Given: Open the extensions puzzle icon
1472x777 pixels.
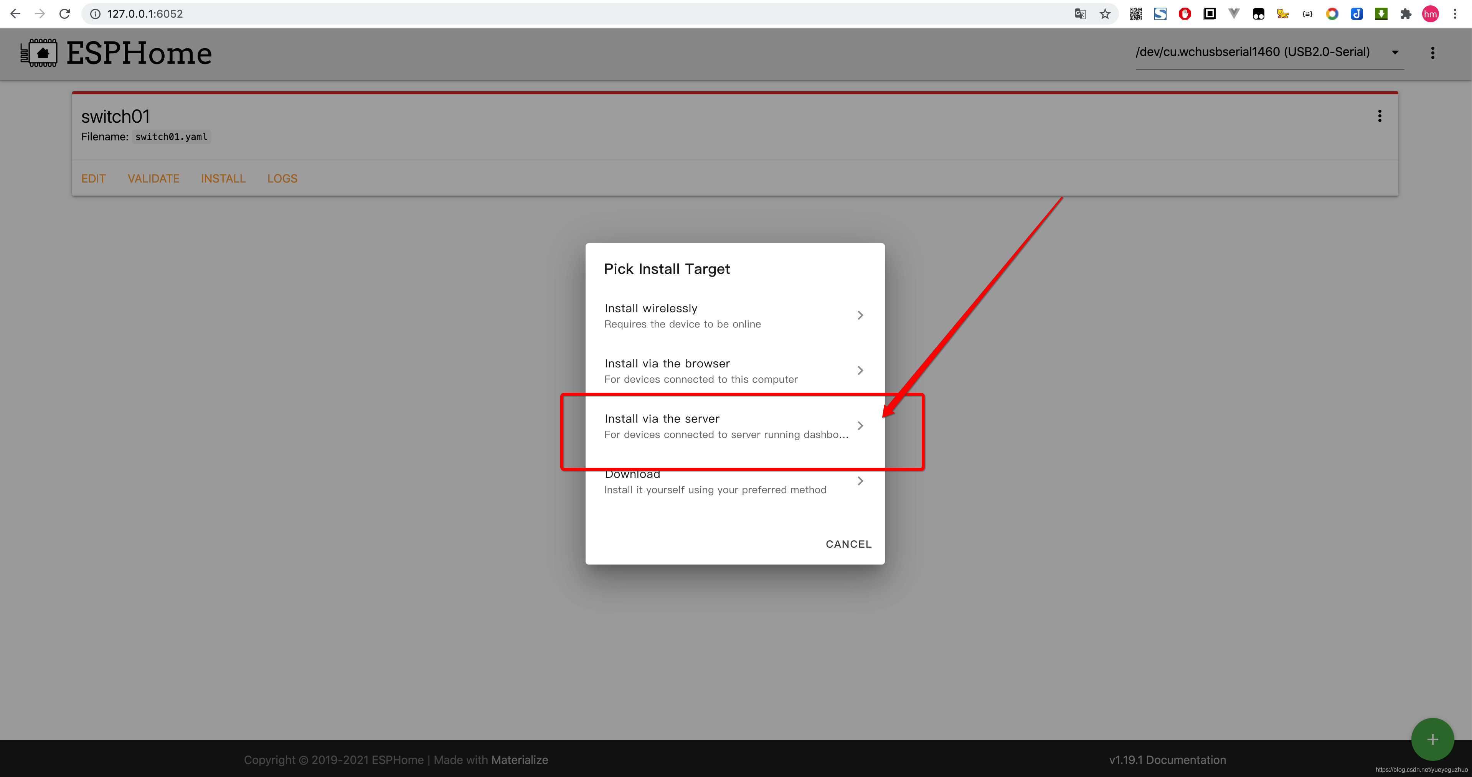Looking at the screenshot, I should click(x=1406, y=14).
